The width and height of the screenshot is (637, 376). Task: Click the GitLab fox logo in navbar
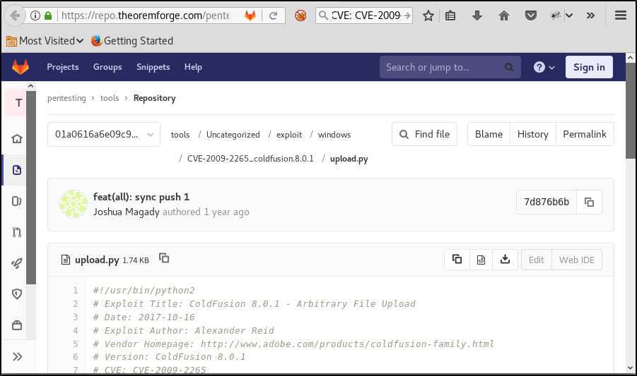click(21, 67)
